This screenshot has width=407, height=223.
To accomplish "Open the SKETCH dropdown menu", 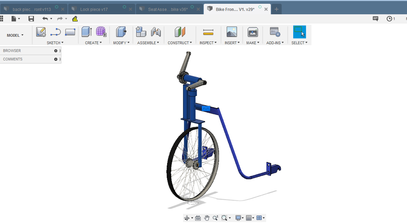I will [x=55, y=43].
